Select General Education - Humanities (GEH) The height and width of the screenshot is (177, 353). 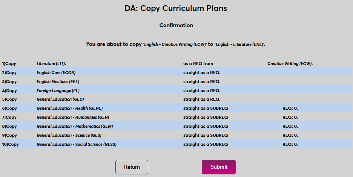(x=71, y=118)
